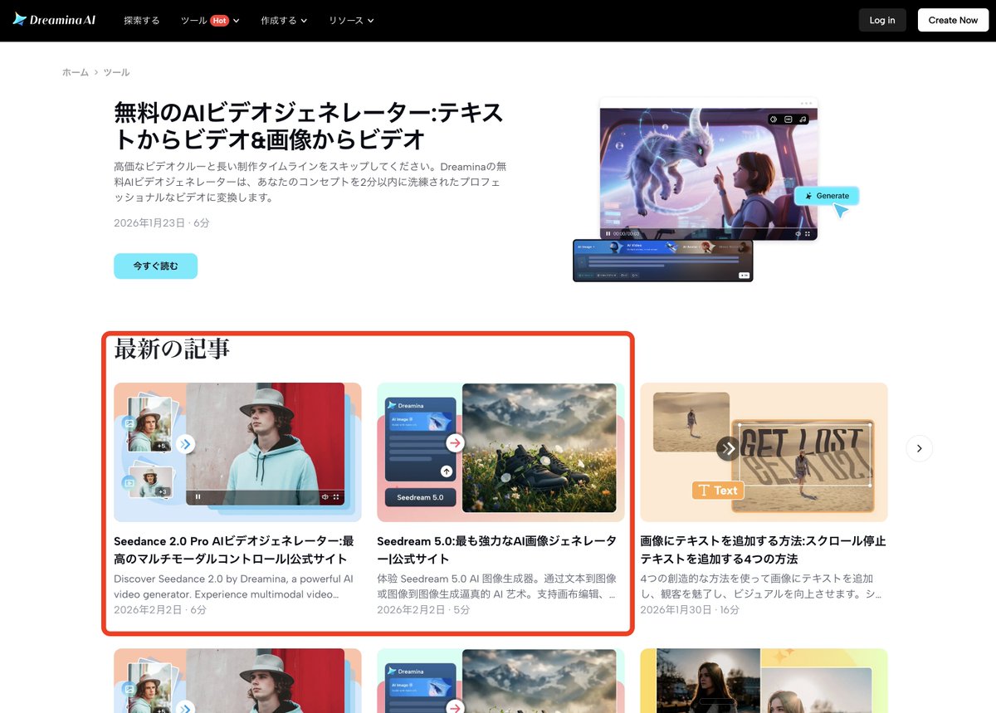
Task: Click the Text tool badge on the GET LOST image
Action: tap(718, 491)
